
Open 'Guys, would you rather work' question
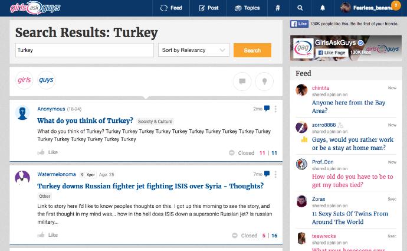(x=353, y=144)
